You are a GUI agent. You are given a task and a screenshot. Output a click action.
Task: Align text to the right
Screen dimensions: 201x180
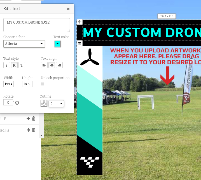tap(59, 65)
